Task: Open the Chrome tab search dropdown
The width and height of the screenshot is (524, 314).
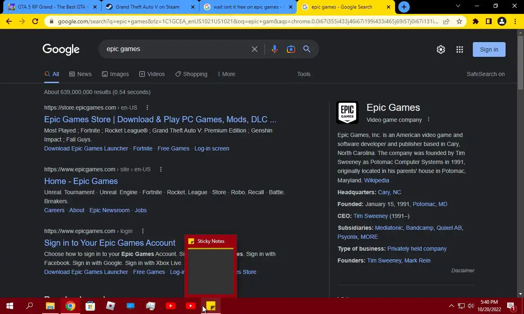Action: (x=458, y=6)
